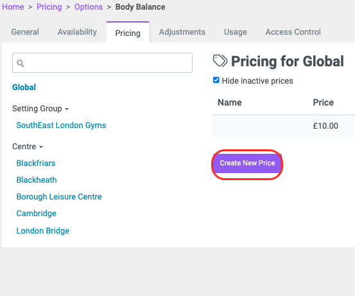Viewport: 355px width, 296px height.
Task: Select Global pricing scope
Action: [24, 87]
